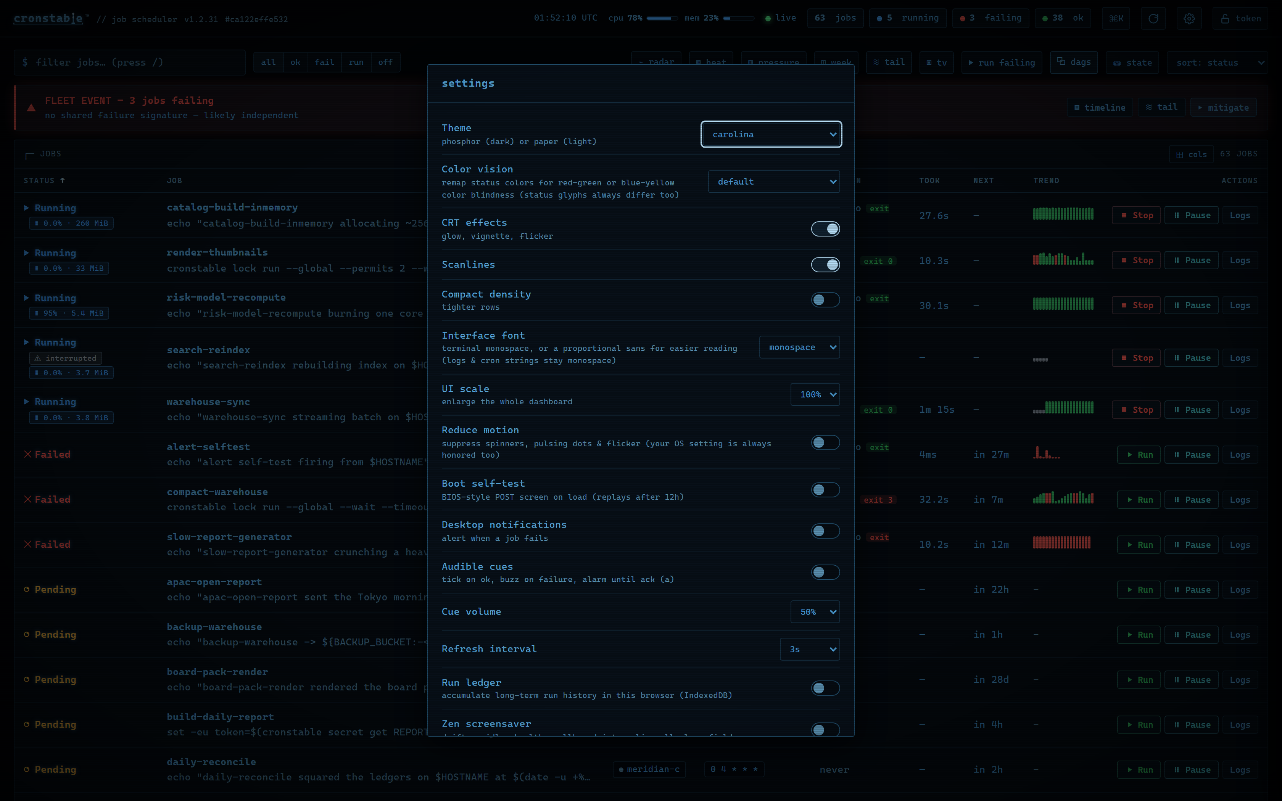Pause the daily-reconcile job
Screen dimensions: 1282x801
click(1192, 770)
